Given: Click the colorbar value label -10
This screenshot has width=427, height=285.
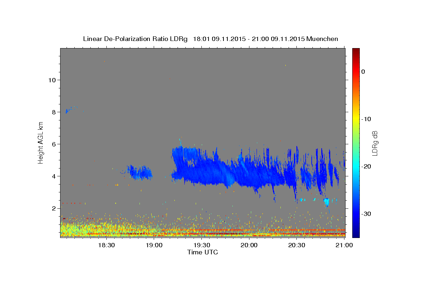Looking at the screenshot, I should (x=366, y=119).
